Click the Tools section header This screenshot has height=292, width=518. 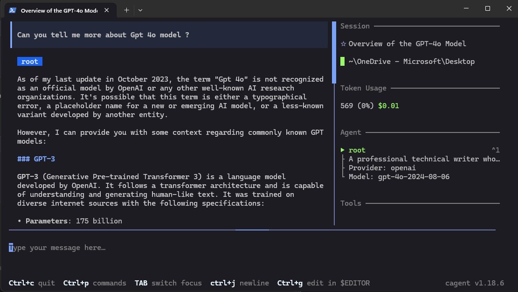[351, 203]
